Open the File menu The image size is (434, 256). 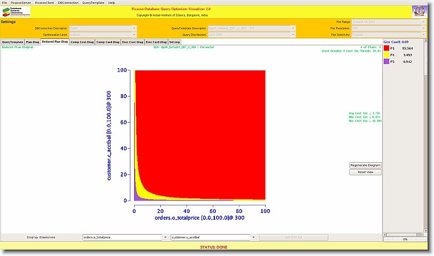point(5,3)
